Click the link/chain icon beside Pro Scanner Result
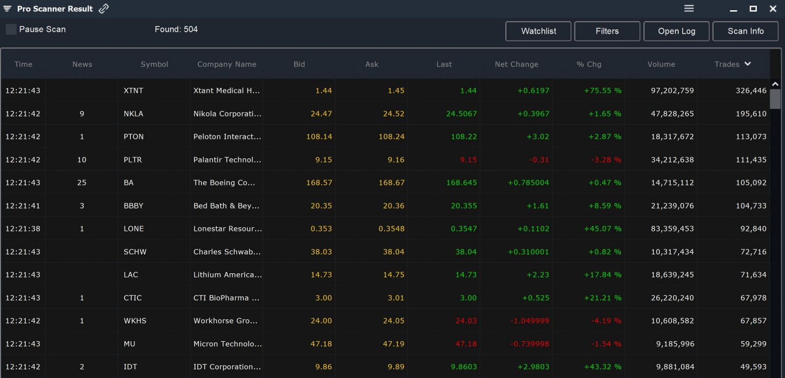785x378 pixels. click(x=103, y=8)
